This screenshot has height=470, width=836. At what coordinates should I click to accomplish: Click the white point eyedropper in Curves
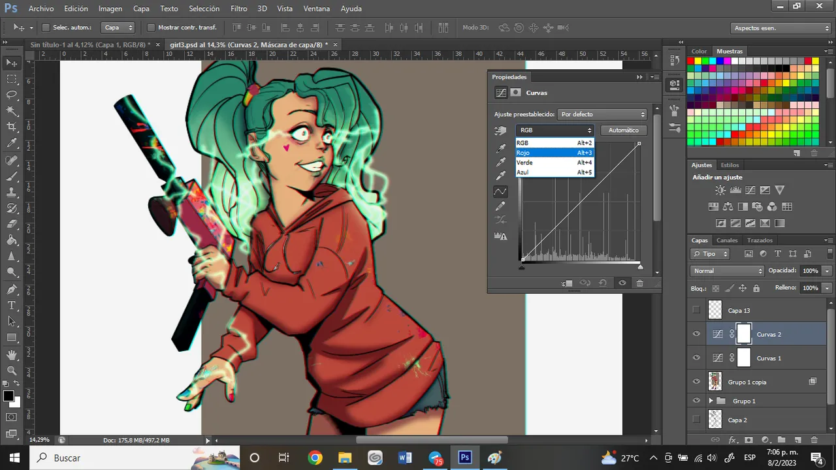coord(501,176)
